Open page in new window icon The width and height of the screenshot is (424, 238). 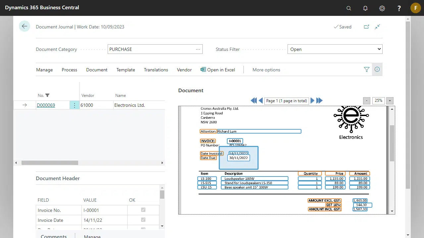point(366,27)
